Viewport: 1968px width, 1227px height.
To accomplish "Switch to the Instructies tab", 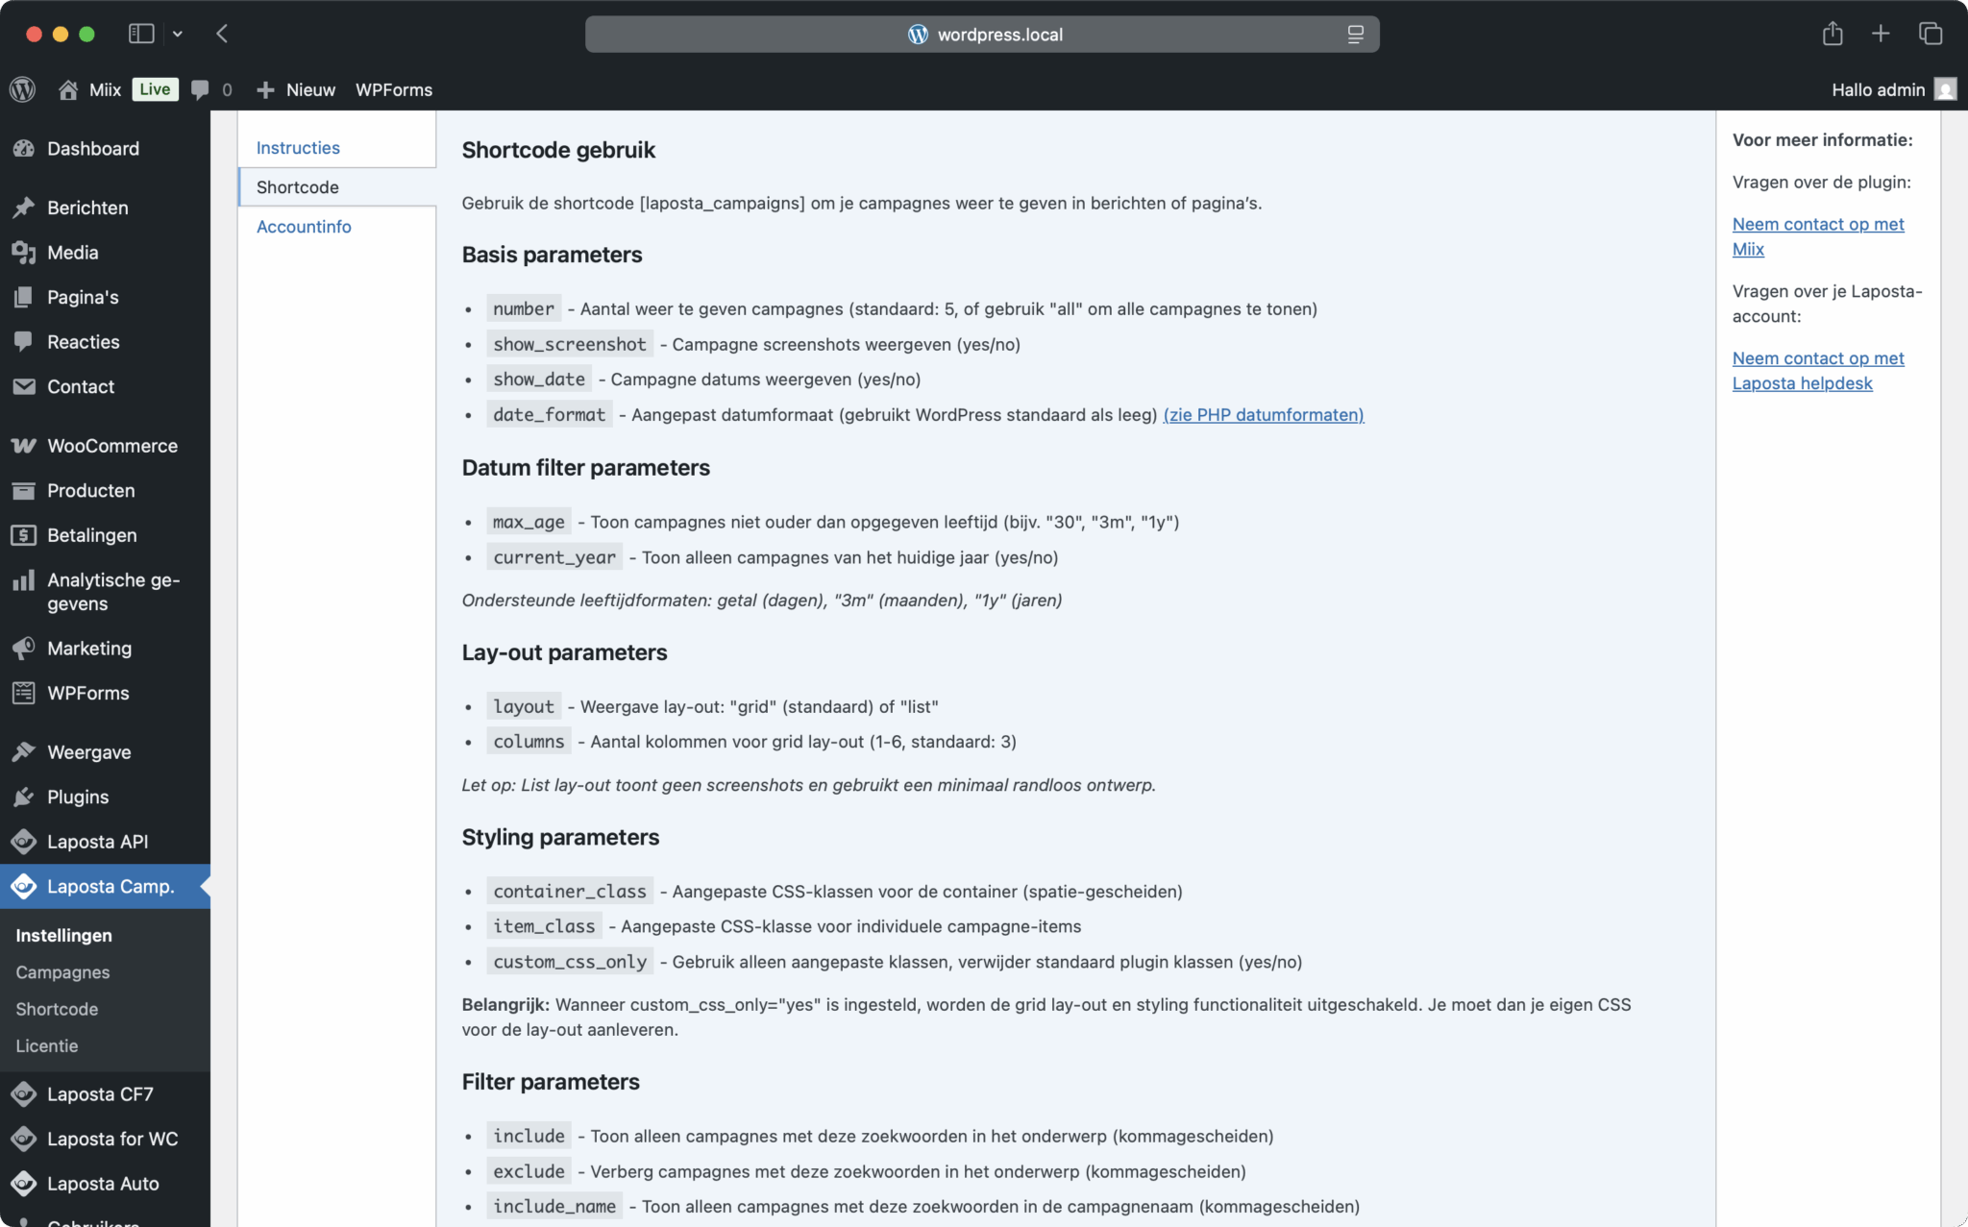I will pyautogui.click(x=298, y=148).
